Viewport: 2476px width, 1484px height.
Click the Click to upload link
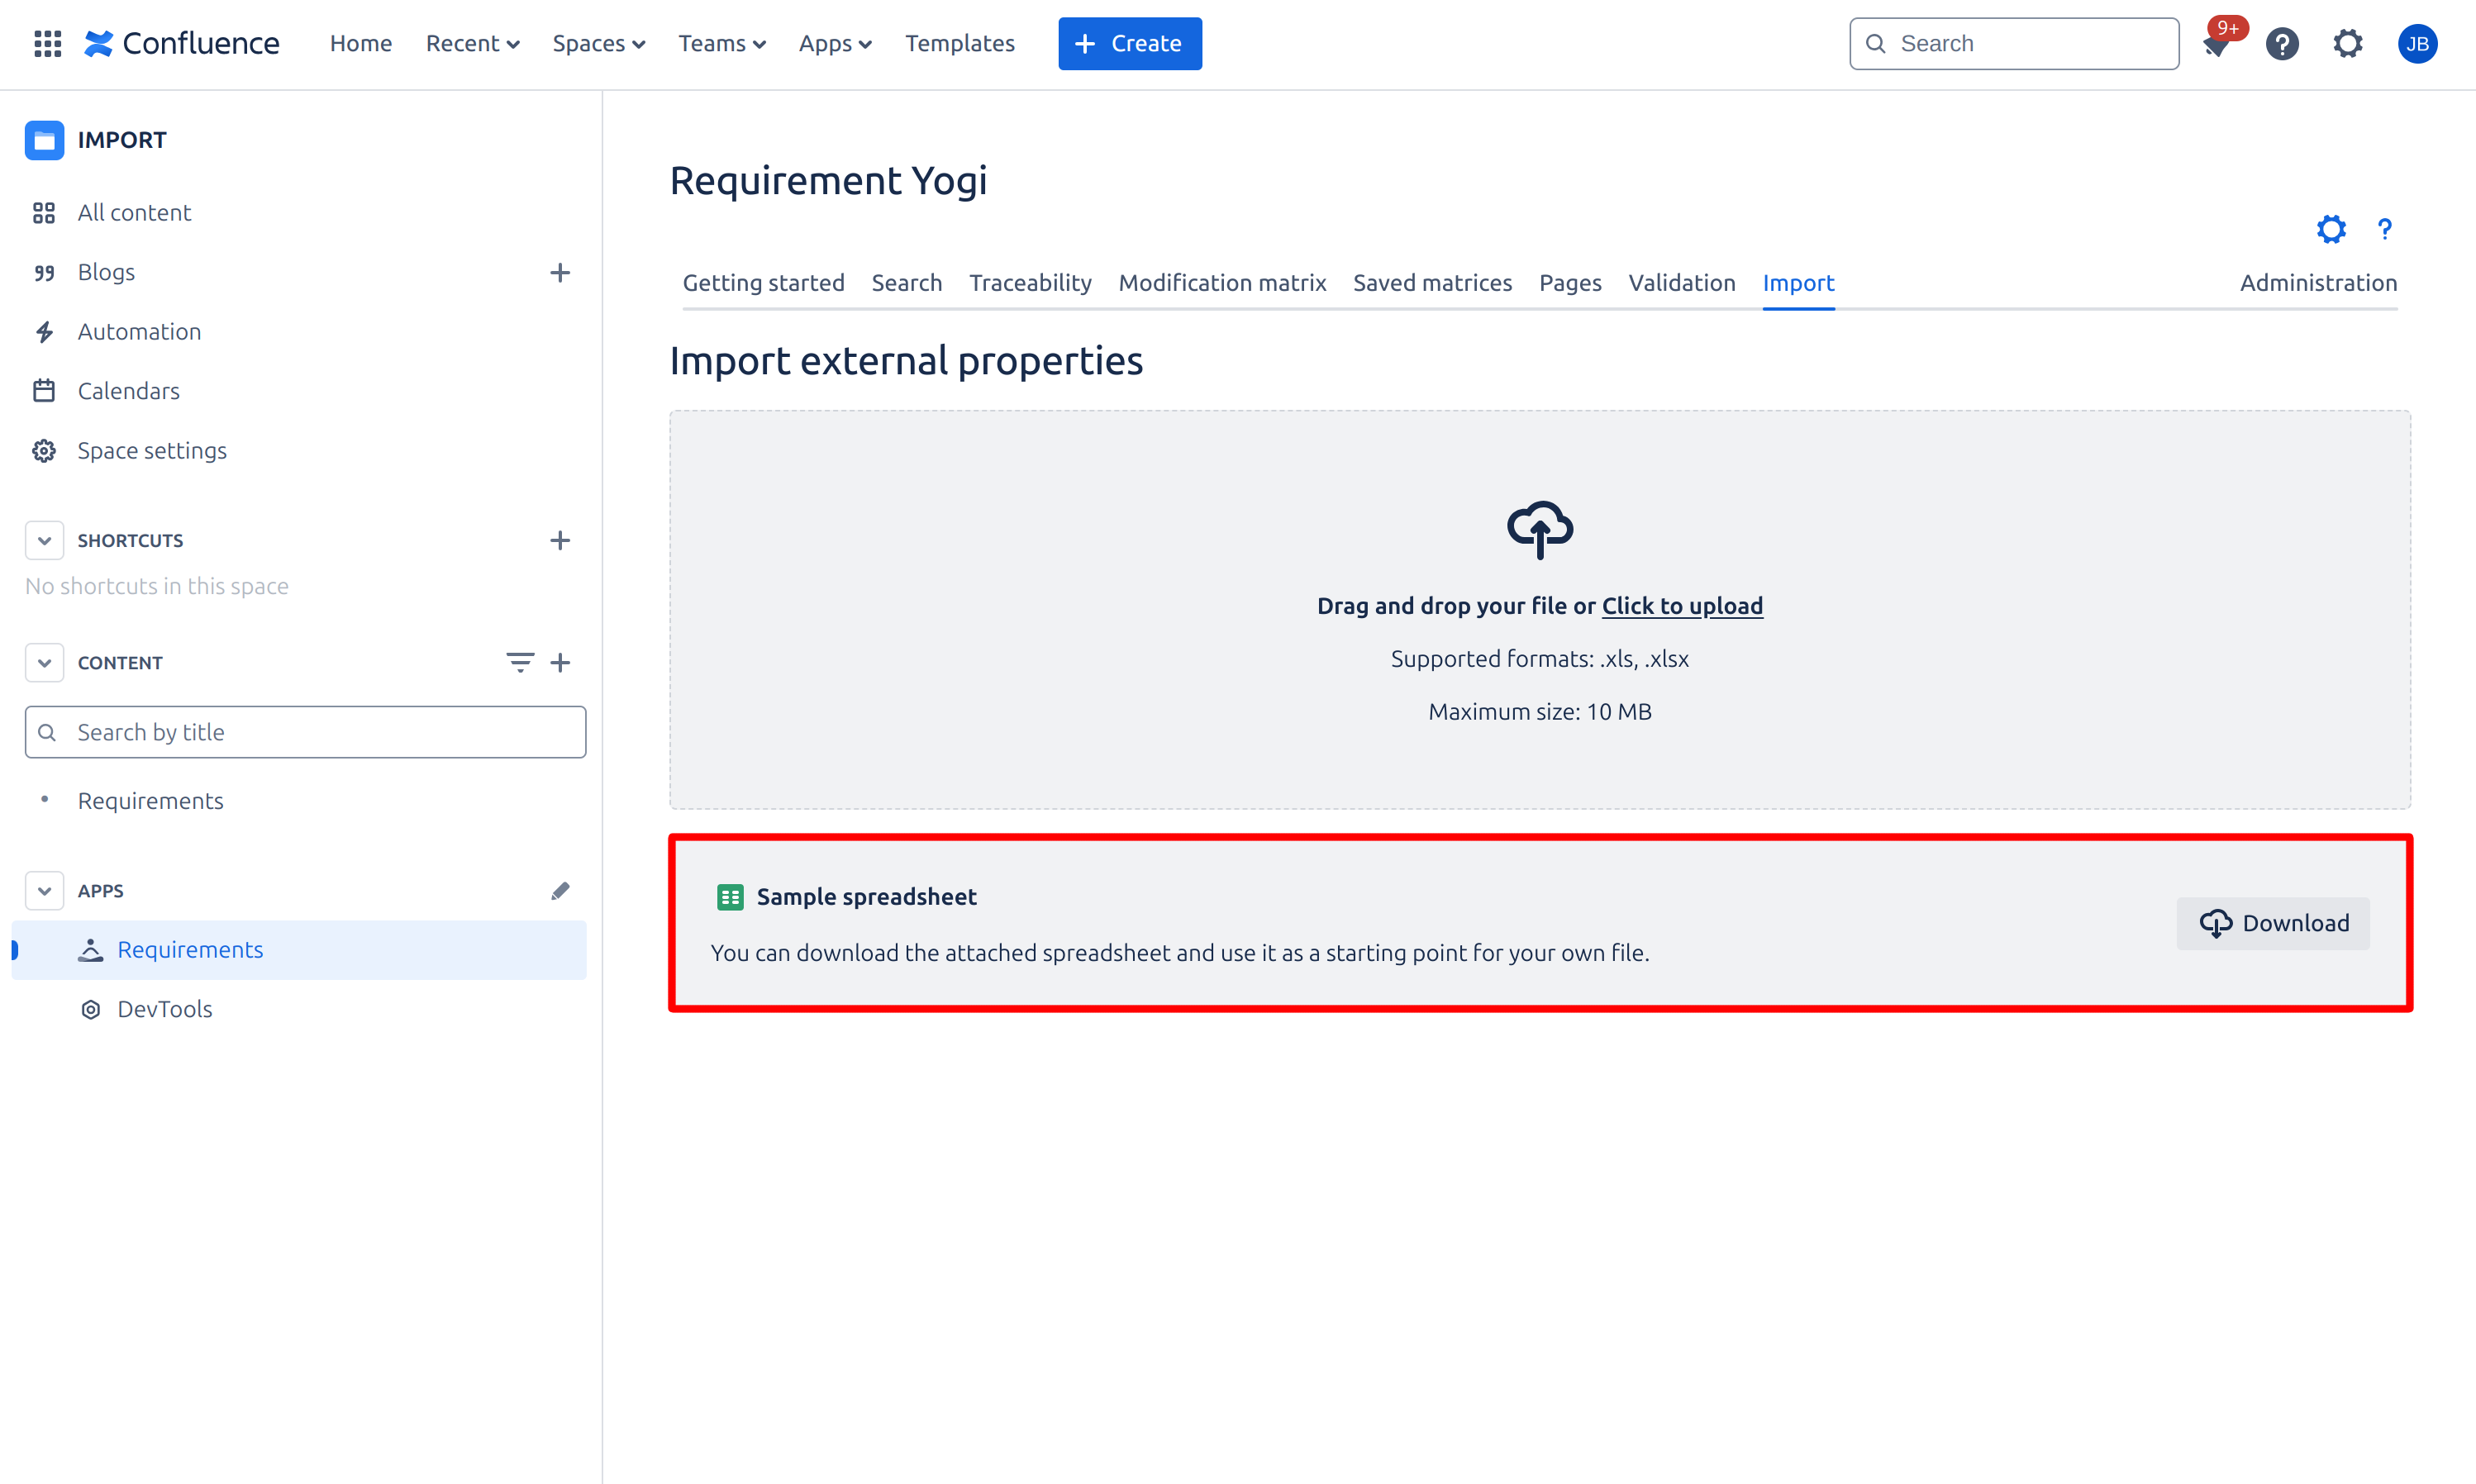coord(1682,606)
